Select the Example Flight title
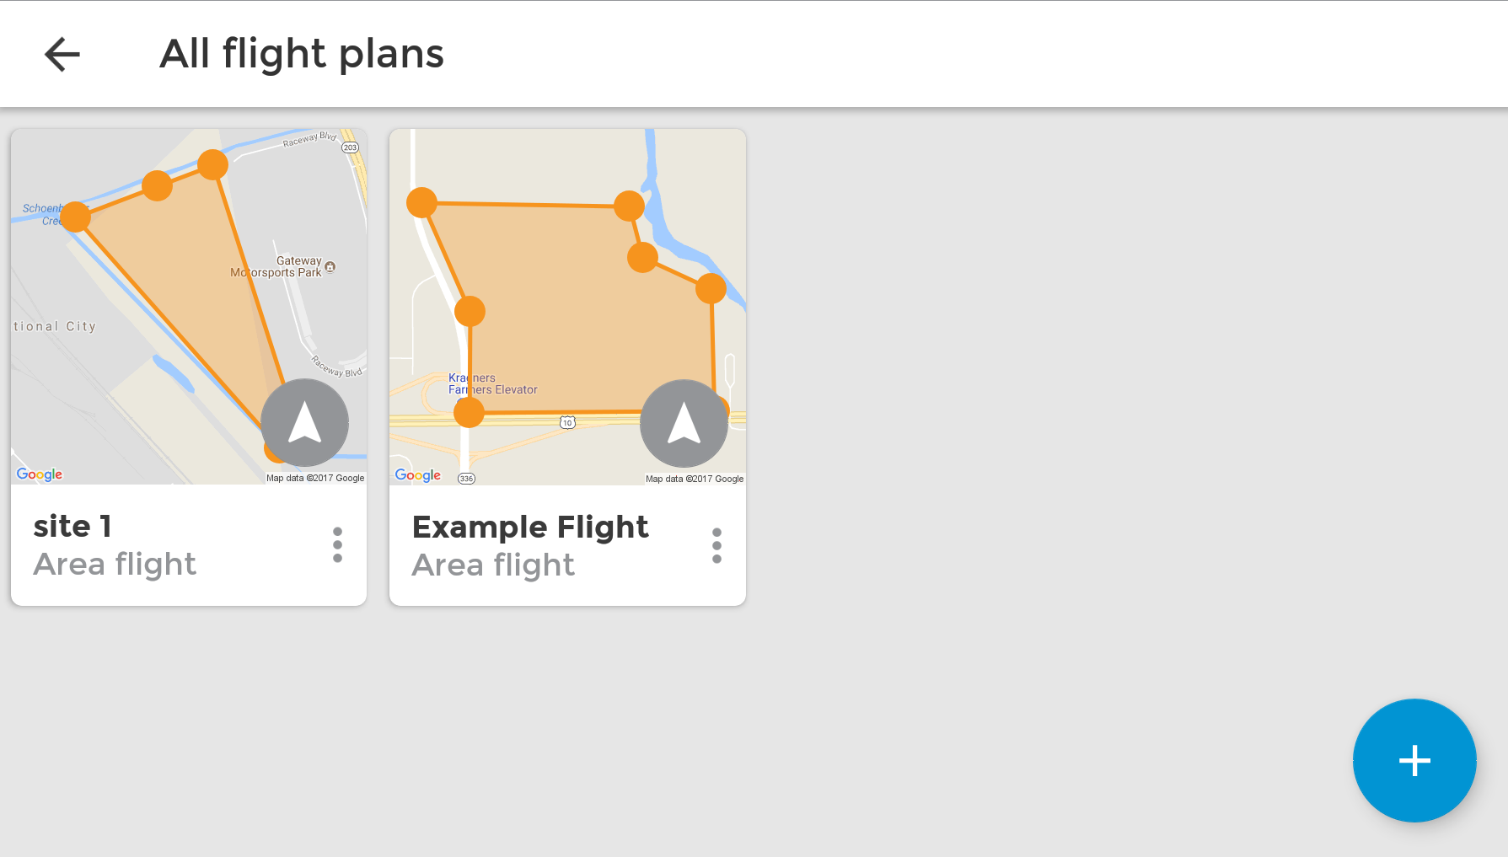 pos(530,528)
